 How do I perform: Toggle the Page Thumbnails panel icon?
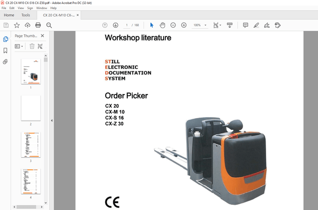(6, 39)
